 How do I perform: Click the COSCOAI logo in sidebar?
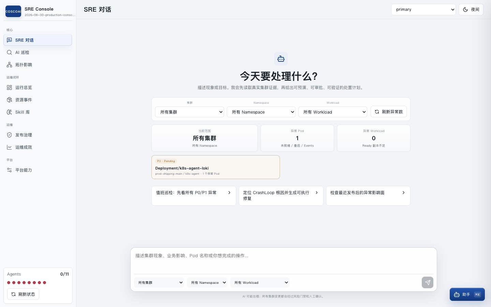[13, 11]
